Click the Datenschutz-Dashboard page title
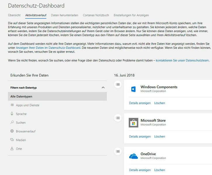Viewport: 212px width, 175px height. (36, 6)
